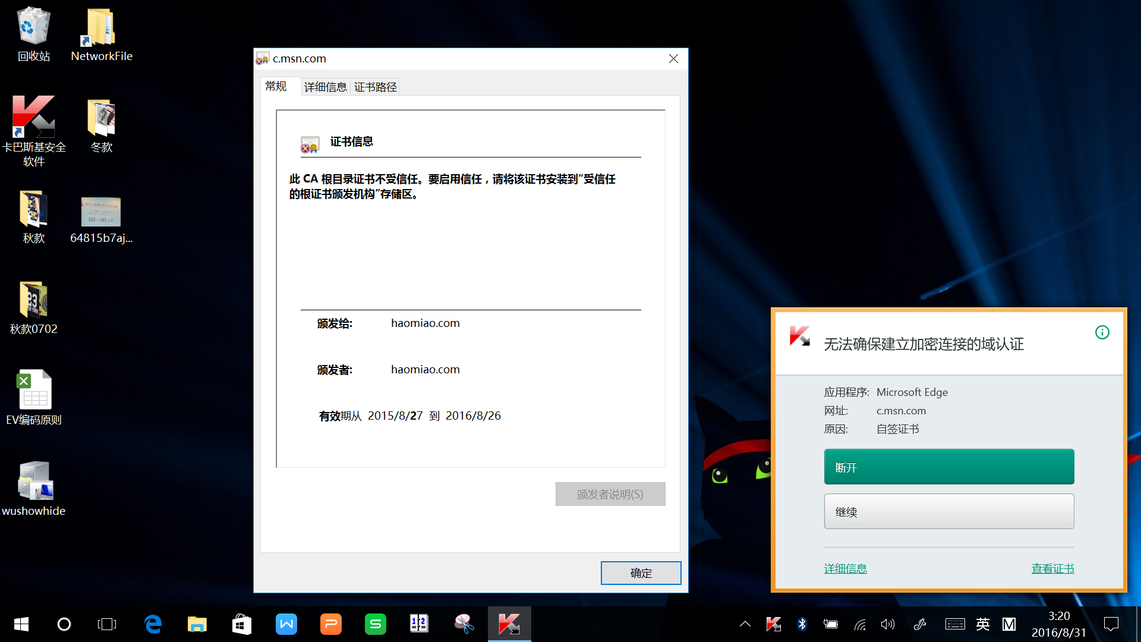1141x642 pixels.
Task: Click the 颁发者 value haomiao.com
Action: [425, 369]
